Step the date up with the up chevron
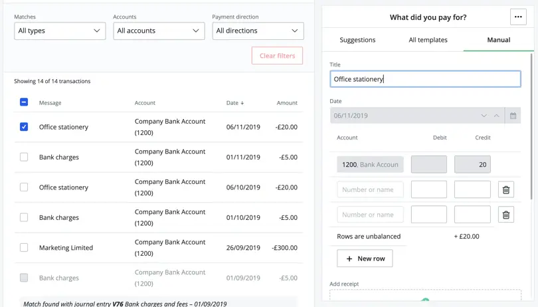The width and height of the screenshot is (538, 307). tap(496, 116)
